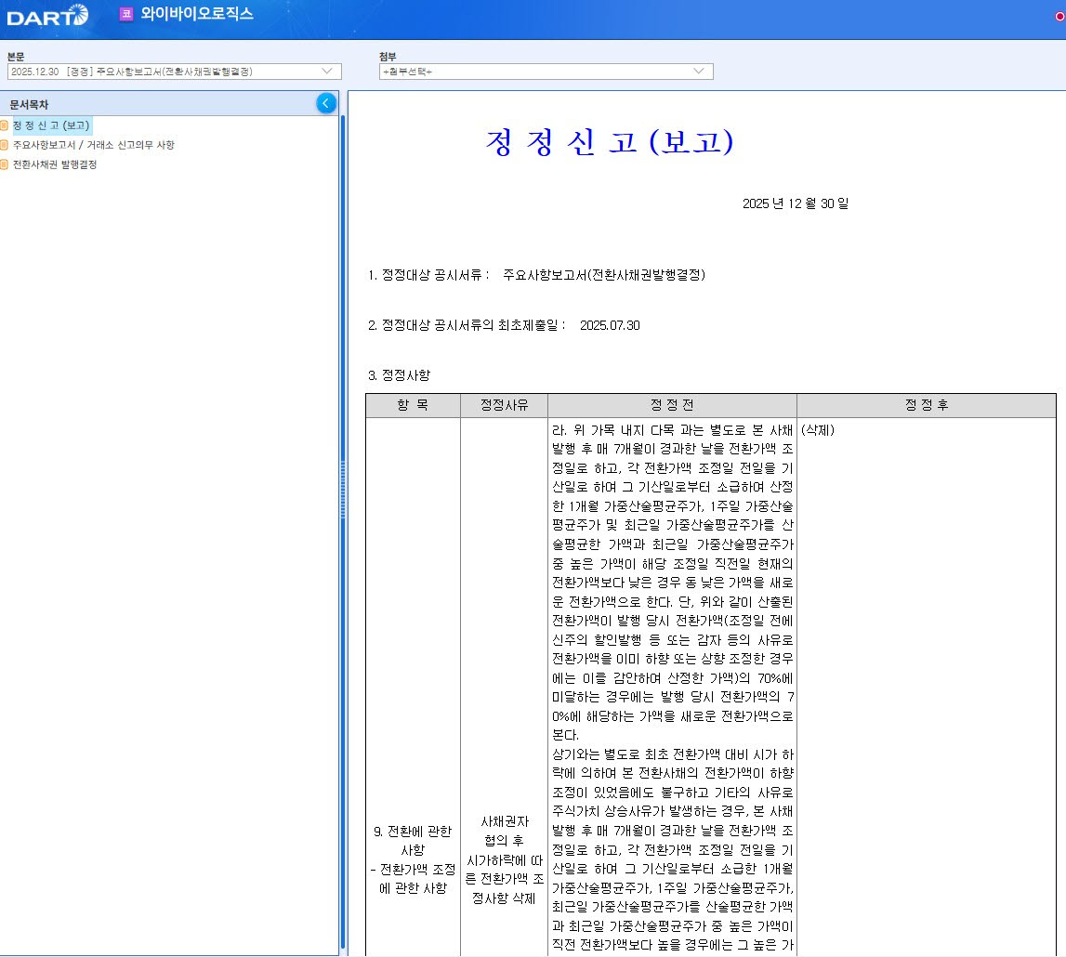Click the purple KOSDAQ market badge icon

coord(125,14)
